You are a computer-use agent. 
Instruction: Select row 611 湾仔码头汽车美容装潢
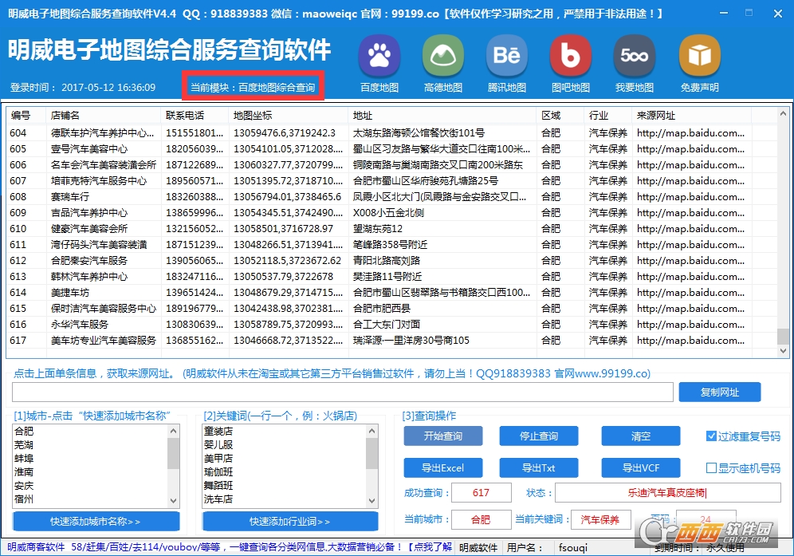coord(391,244)
